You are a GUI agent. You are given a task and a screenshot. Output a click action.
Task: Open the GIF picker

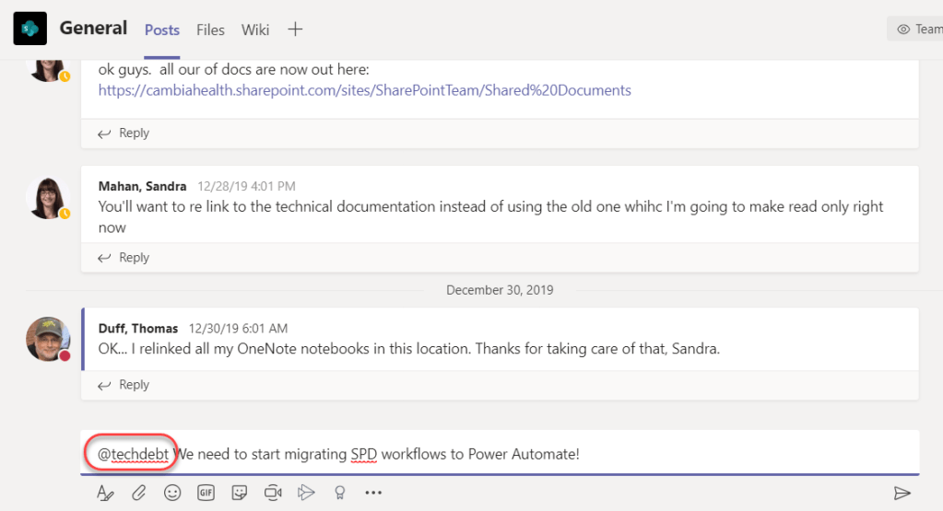(x=206, y=493)
